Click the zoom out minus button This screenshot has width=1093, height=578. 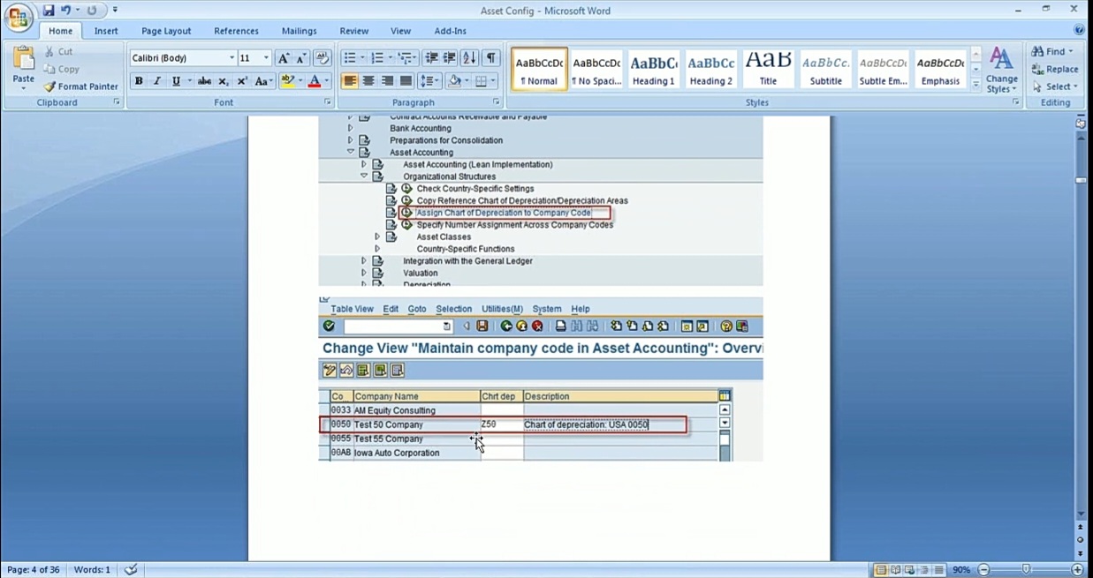point(983,570)
